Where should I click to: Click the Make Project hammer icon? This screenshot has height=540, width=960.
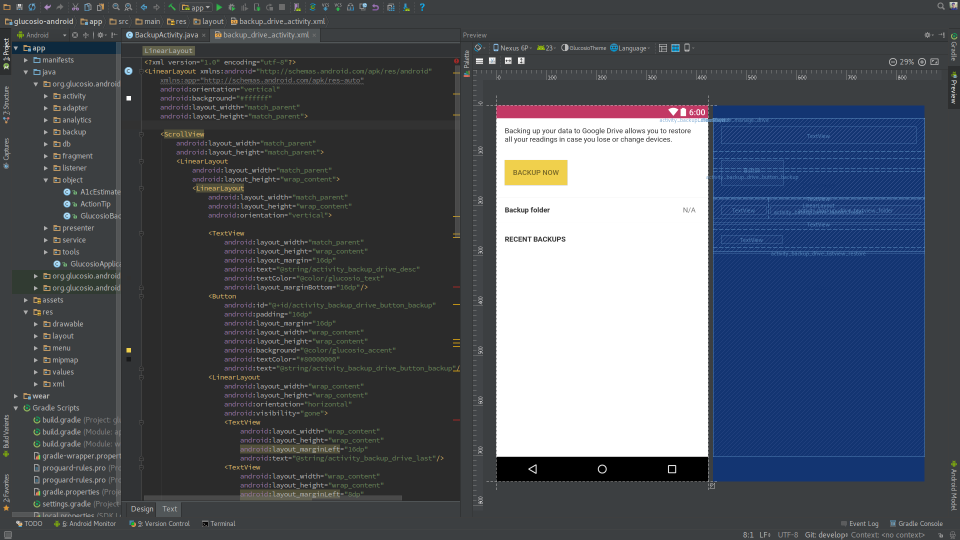coord(171,7)
